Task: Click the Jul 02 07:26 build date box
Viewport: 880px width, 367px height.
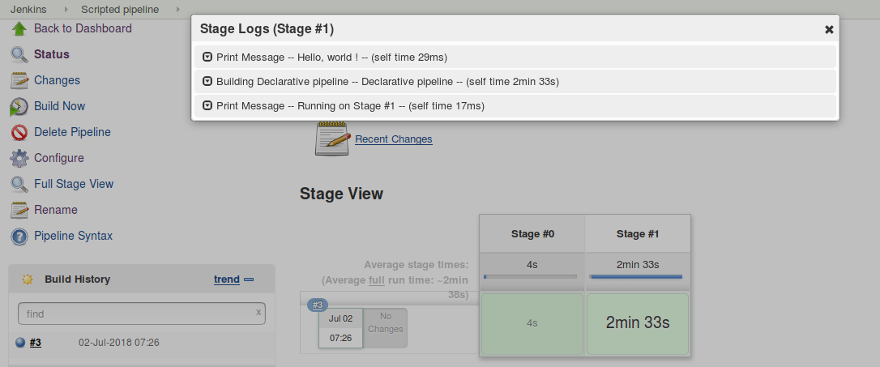Action: pos(340,328)
